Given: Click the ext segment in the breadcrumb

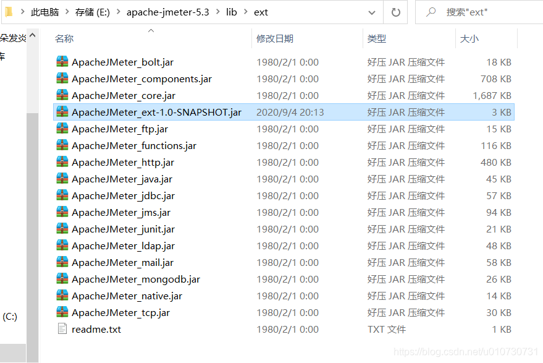Looking at the screenshot, I should pyautogui.click(x=261, y=12).
